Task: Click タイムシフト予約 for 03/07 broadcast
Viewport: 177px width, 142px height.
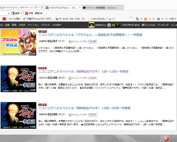Action: [x=79, y=41]
